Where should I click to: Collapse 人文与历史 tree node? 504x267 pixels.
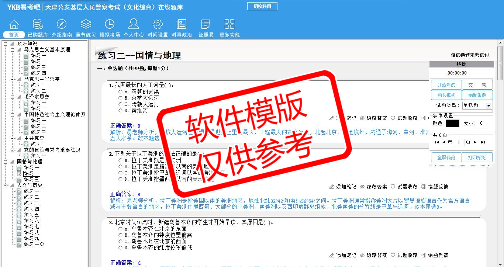[6, 185]
